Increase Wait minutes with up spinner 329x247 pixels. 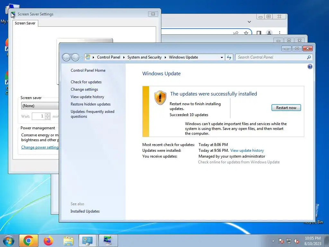[x=48, y=115]
